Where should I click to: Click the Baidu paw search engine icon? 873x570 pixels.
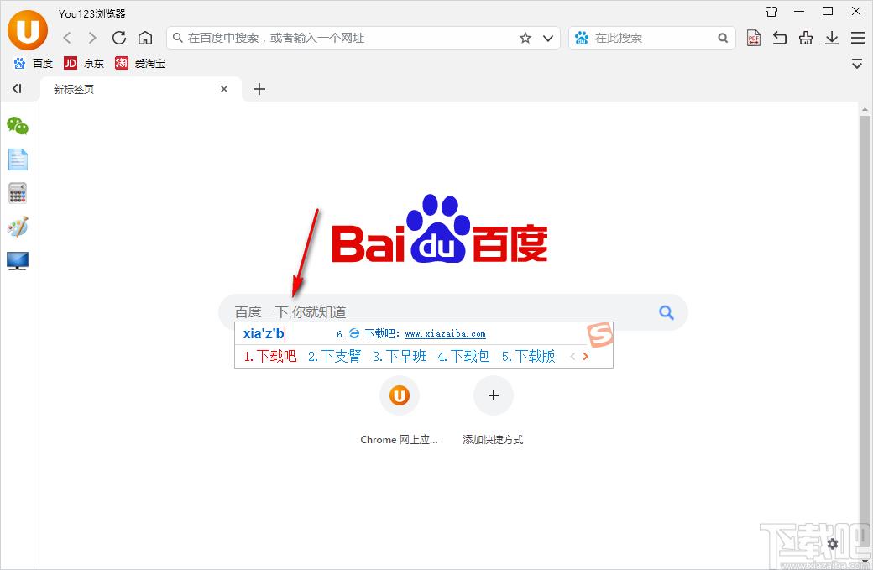[582, 38]
